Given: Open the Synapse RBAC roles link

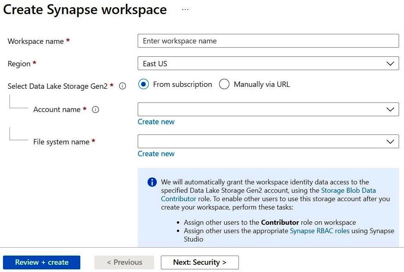Looking at the screenshot, I should pos(320,231).
